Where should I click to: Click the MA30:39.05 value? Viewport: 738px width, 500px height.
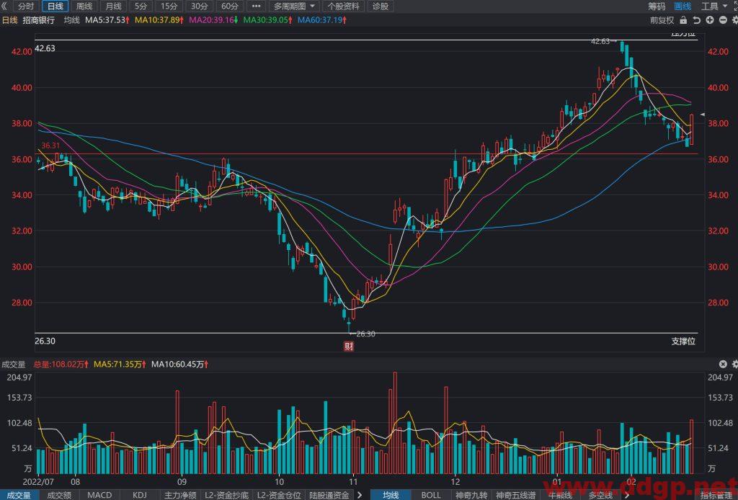click(x=267, y=20)
